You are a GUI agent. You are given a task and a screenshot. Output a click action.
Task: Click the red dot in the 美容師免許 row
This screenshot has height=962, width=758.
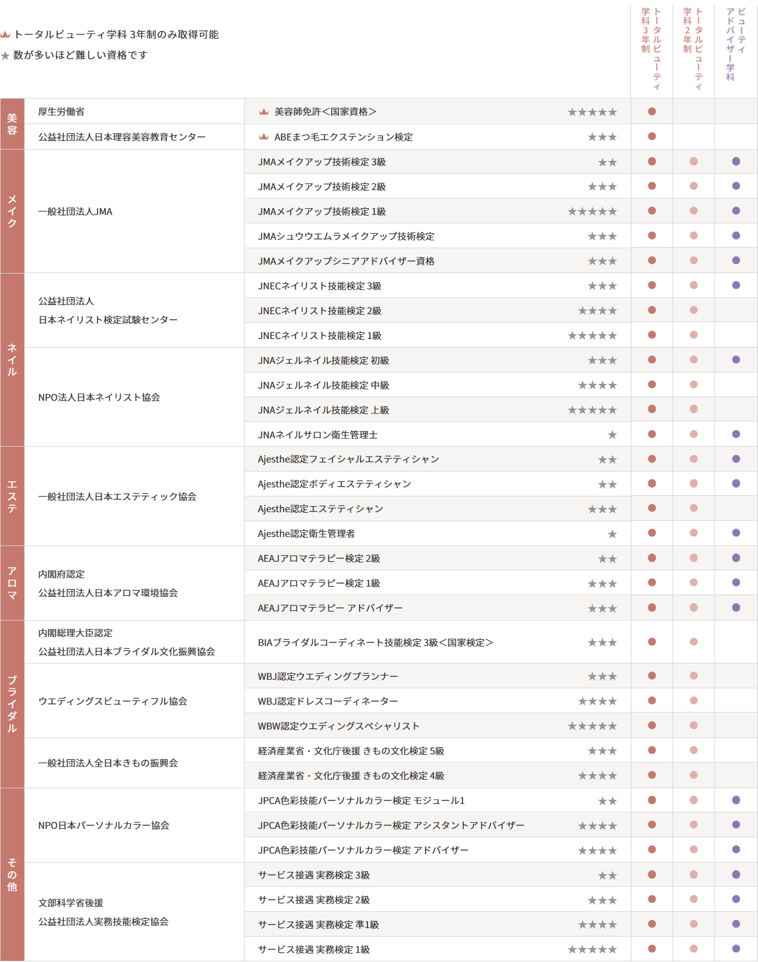click(652, 111)
